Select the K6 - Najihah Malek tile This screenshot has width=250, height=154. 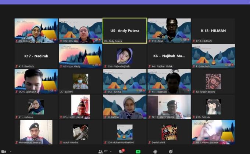pos(169,56)
